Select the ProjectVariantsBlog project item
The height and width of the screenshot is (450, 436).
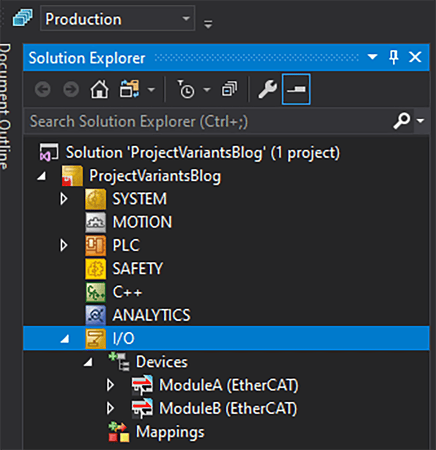point(155,176)
